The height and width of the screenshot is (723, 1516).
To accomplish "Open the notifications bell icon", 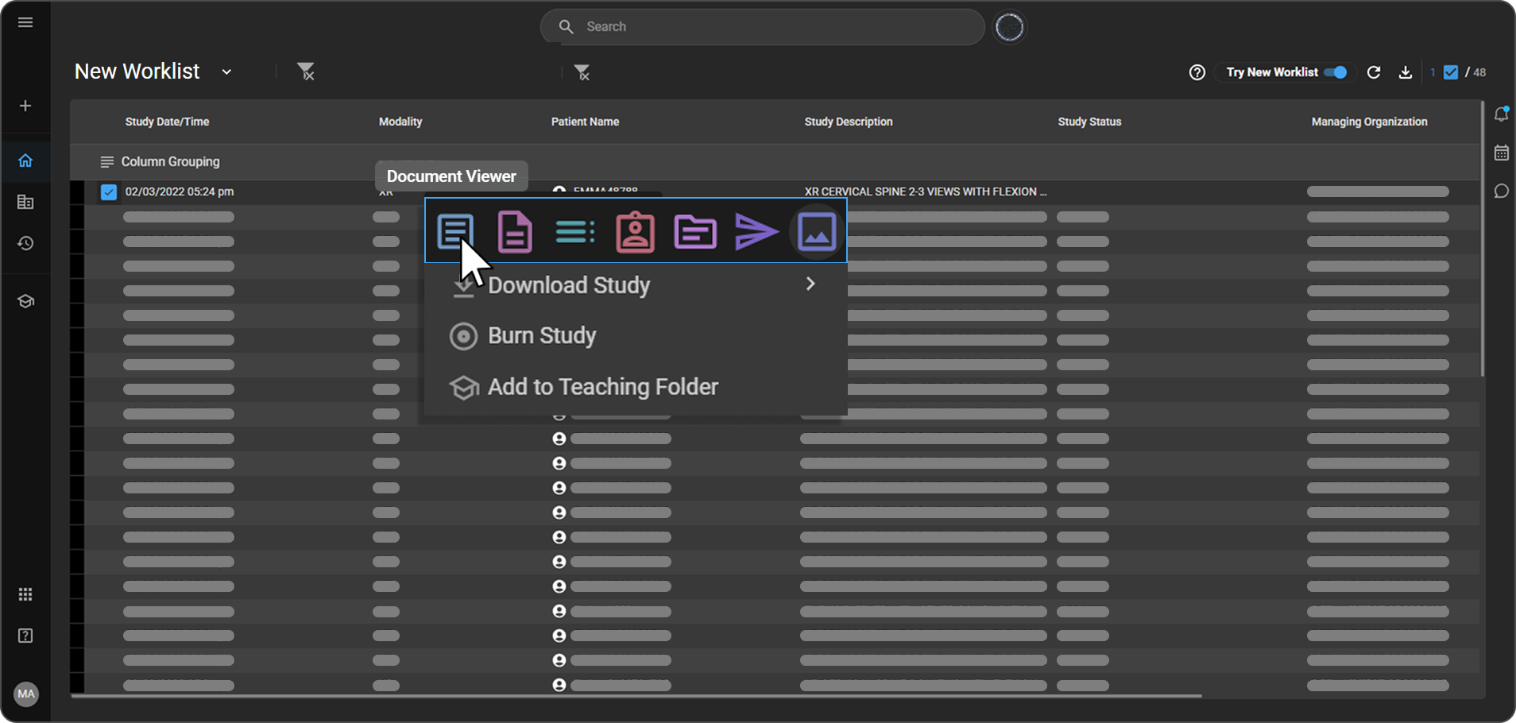I will [1501, 114].
